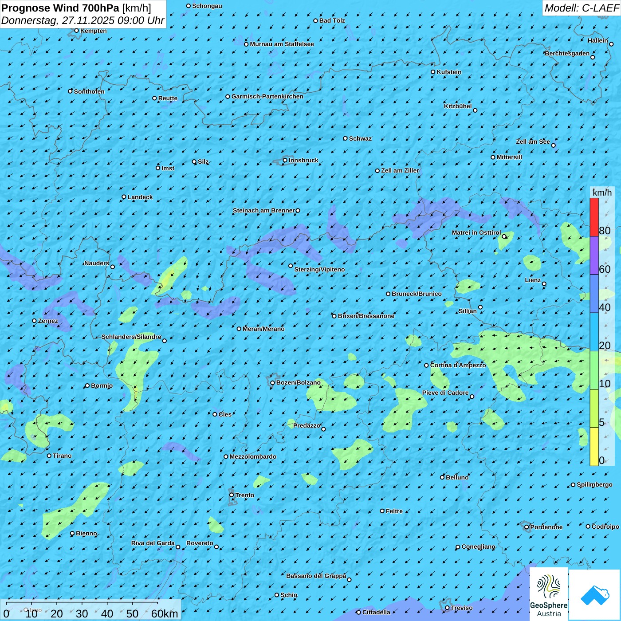
Task: Click the green 10-20 legend color
Action: click(594, 370)
